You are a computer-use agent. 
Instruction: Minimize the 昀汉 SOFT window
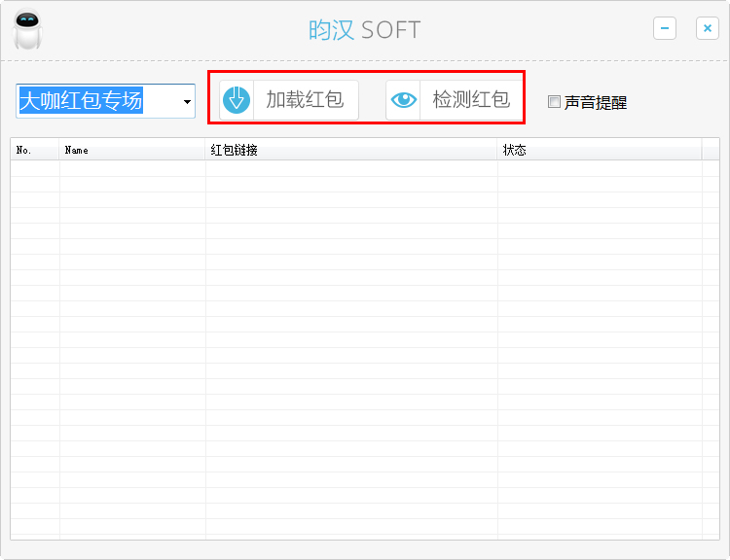click(x=665, y=29)
